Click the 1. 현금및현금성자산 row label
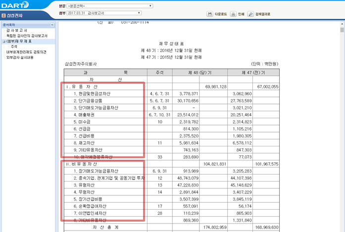Screen dimensions: 345x232 pos(92,93)
